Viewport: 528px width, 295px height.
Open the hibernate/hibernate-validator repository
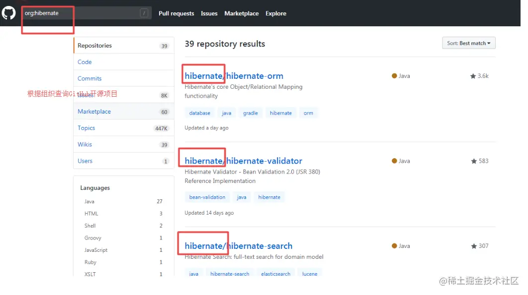point(243,161)
